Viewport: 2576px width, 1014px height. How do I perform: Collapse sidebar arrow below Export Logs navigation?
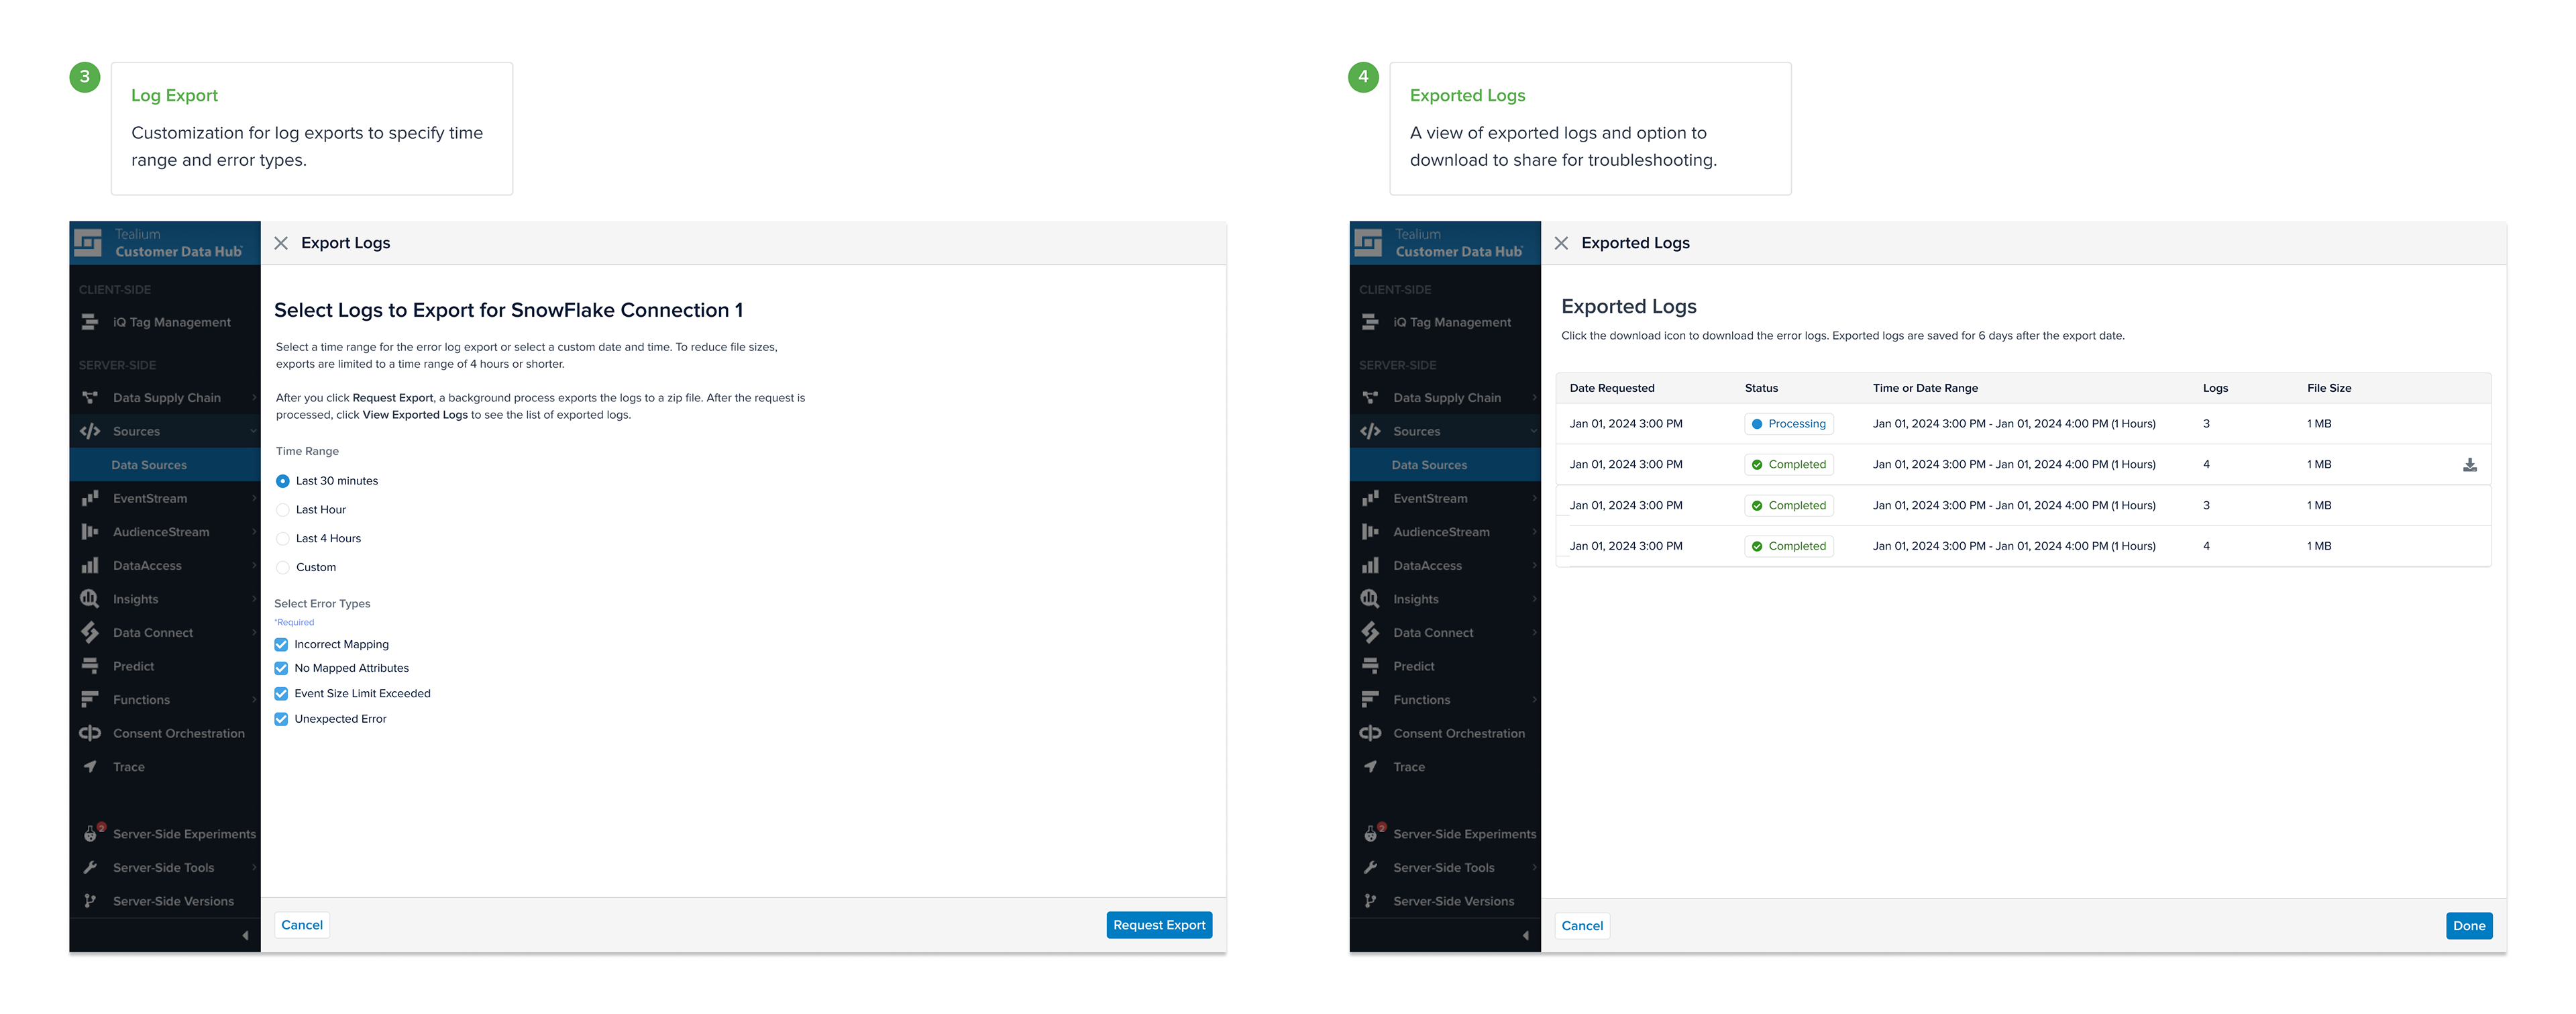coord(245,935)
